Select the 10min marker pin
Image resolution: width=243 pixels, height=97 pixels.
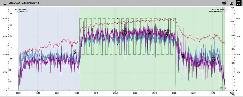point(125,33)
